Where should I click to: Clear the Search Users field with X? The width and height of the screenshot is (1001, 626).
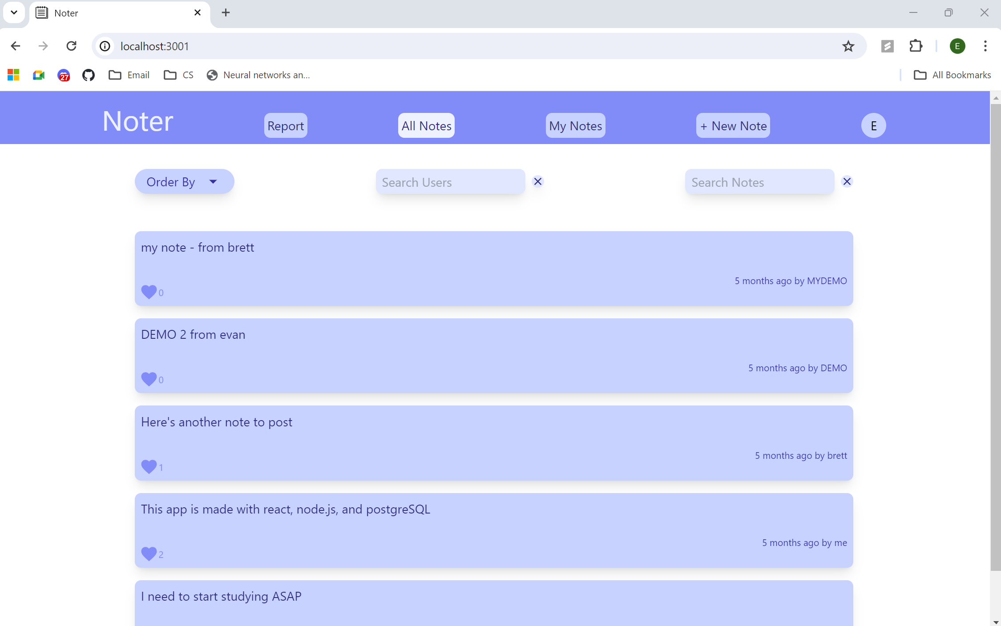click(x=538, y=181)
